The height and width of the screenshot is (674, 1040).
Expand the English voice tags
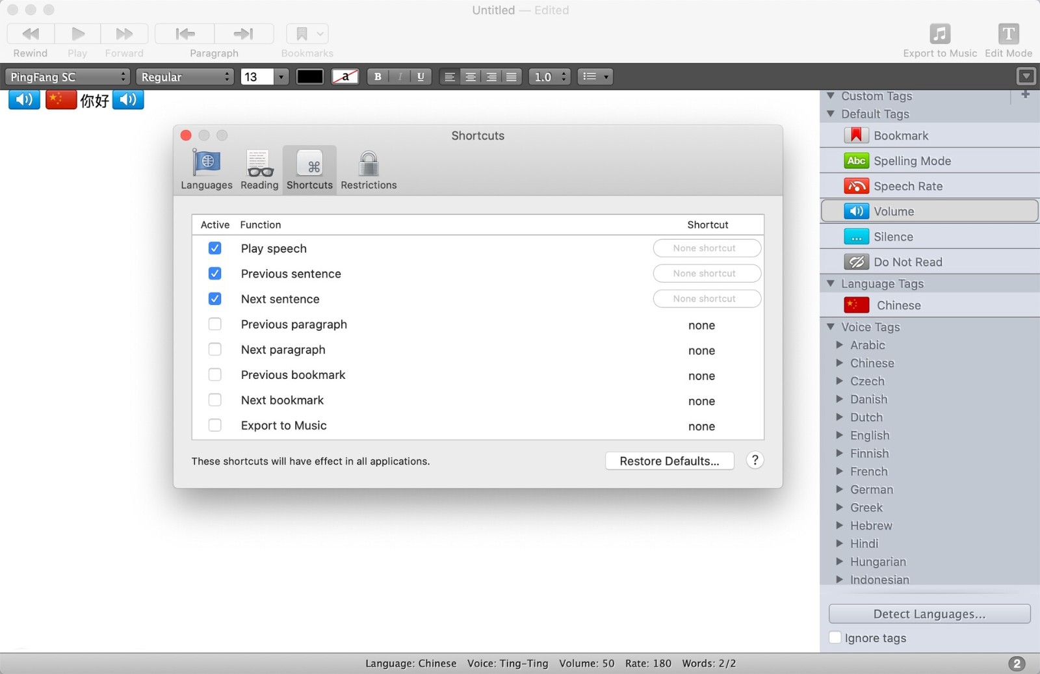[840, 435]
